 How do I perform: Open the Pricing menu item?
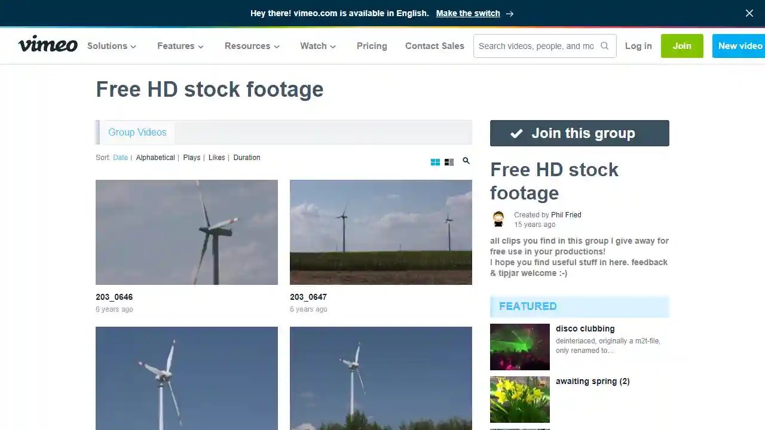(372, 46)
